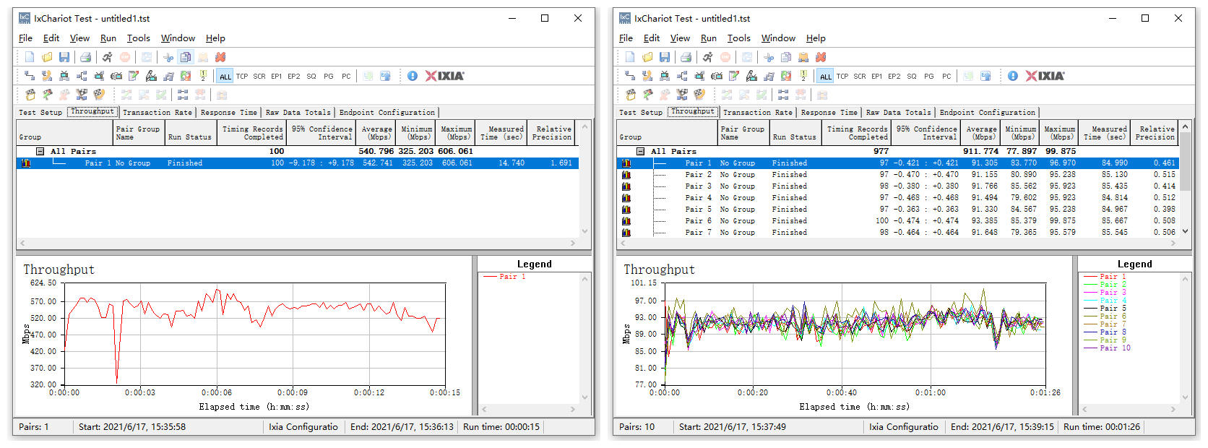1208x448 pixels.
Task: Open Endpoint Configuration tab in right window
Action: click(x=988, y=113)
